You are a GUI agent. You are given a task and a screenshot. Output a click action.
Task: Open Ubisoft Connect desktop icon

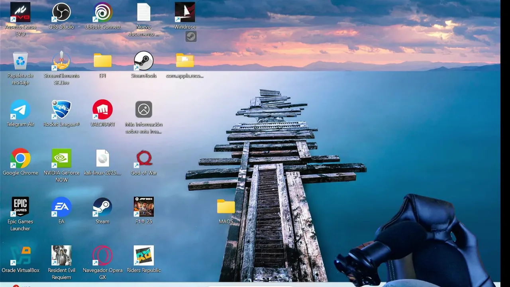pos(102,12)
